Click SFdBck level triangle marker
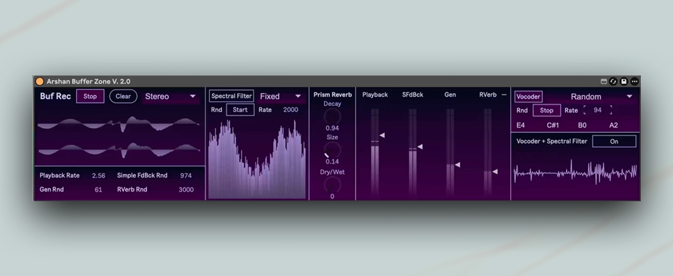 (x=420, y=147)
